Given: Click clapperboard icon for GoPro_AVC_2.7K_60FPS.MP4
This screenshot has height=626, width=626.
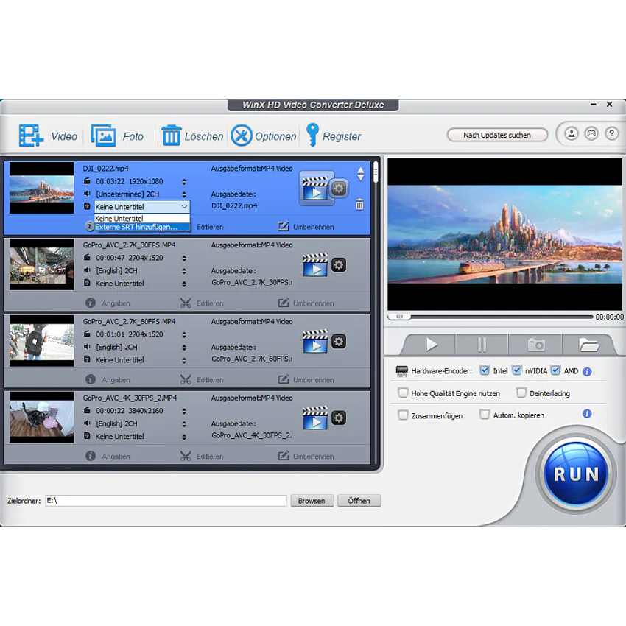Looking at the screenshot, I should (315, 341).
